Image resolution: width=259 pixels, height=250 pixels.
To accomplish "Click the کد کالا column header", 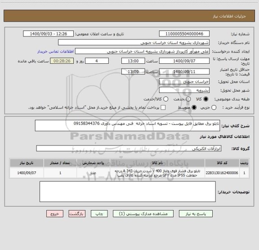I will (222, 163).
